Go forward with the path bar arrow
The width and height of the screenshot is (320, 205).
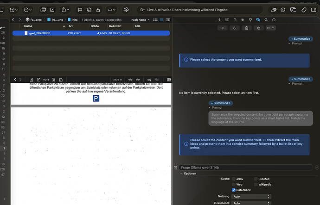coord(20,20)
